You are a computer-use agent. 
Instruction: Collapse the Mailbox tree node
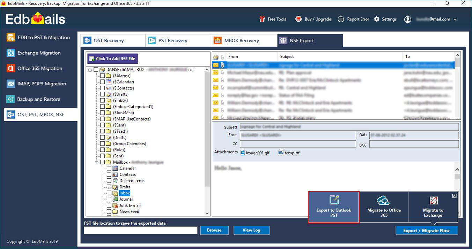click(97, 162)
